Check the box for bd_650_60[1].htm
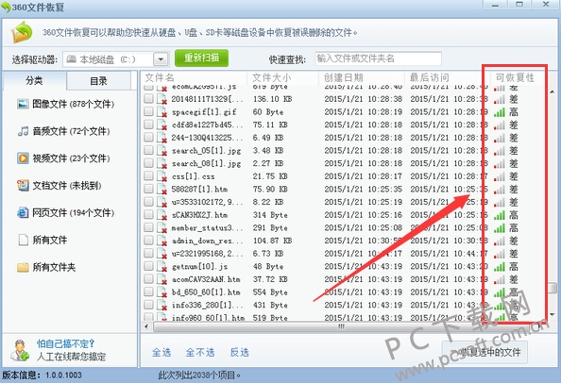This screenshot has height=383, width=561. click(x=148, y=291)
